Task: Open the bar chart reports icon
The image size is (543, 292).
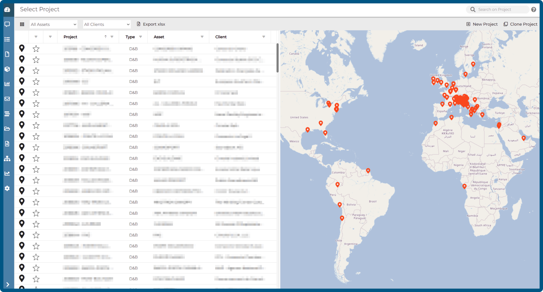Action: click(7, 84)
